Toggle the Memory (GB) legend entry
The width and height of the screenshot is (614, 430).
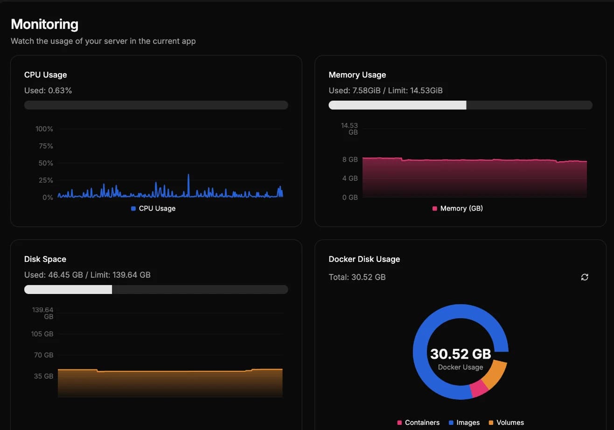coord(458,208)
